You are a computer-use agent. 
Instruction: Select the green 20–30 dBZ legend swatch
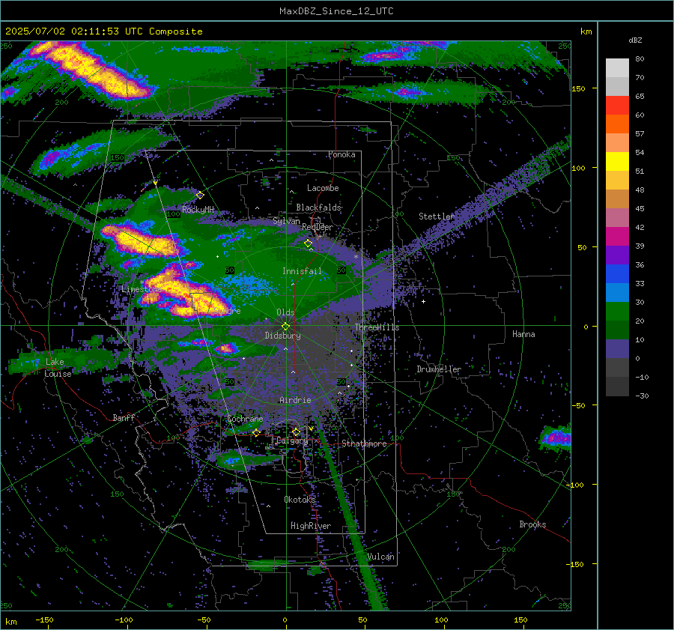617,312
